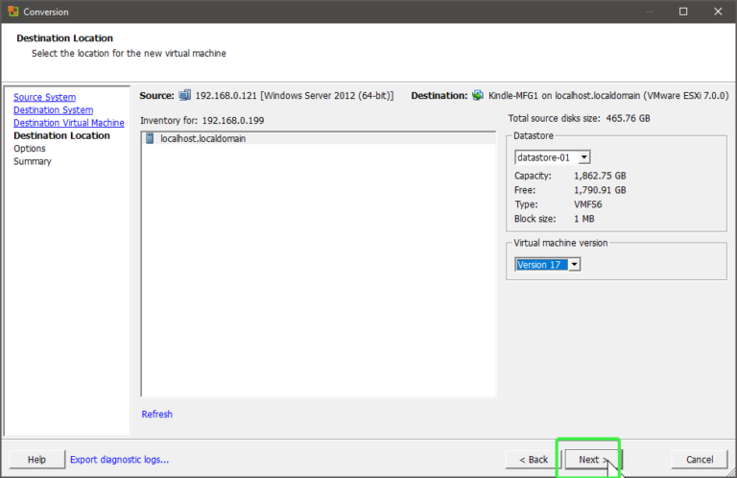Open the datastore-01 dropdown
737x478 pixels.
(553, 157)
